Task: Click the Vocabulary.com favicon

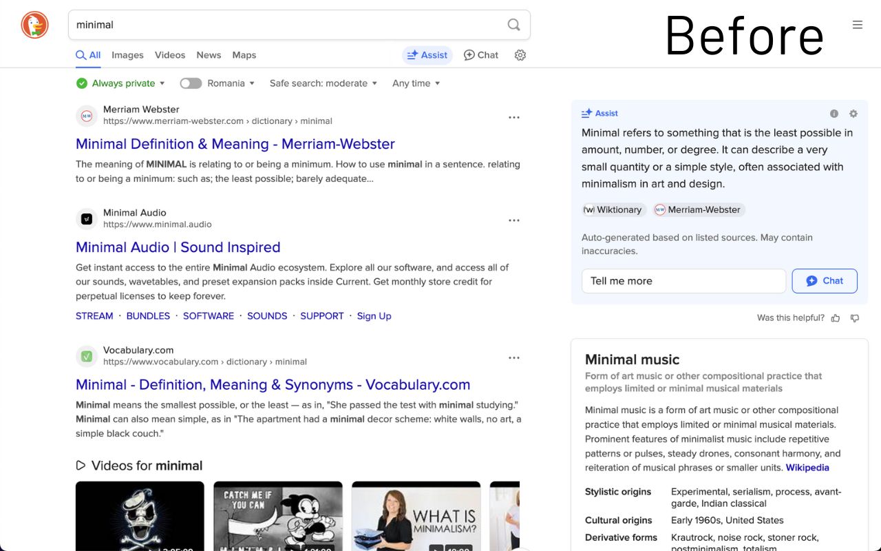Action: click(87, 356)
